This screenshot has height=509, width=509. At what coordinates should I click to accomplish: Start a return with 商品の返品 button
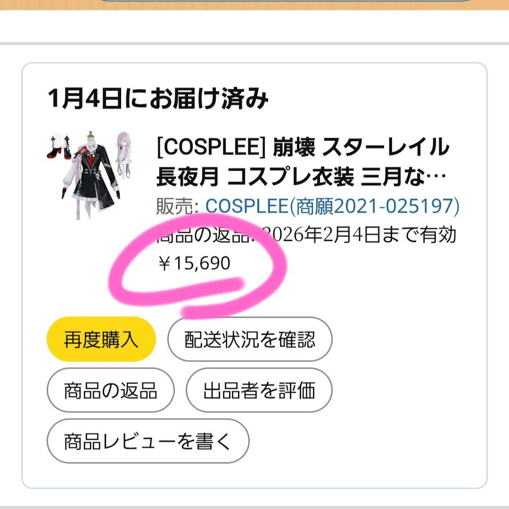[110, 390]
